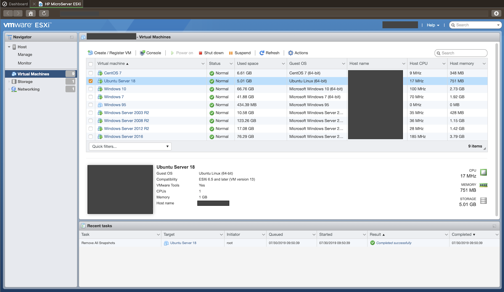Expand the Storage tree node
504x292 pixels.
pos(9,82)
